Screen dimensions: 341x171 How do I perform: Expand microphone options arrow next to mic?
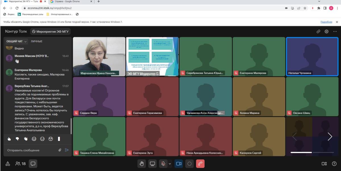click(x=170, y=164)
